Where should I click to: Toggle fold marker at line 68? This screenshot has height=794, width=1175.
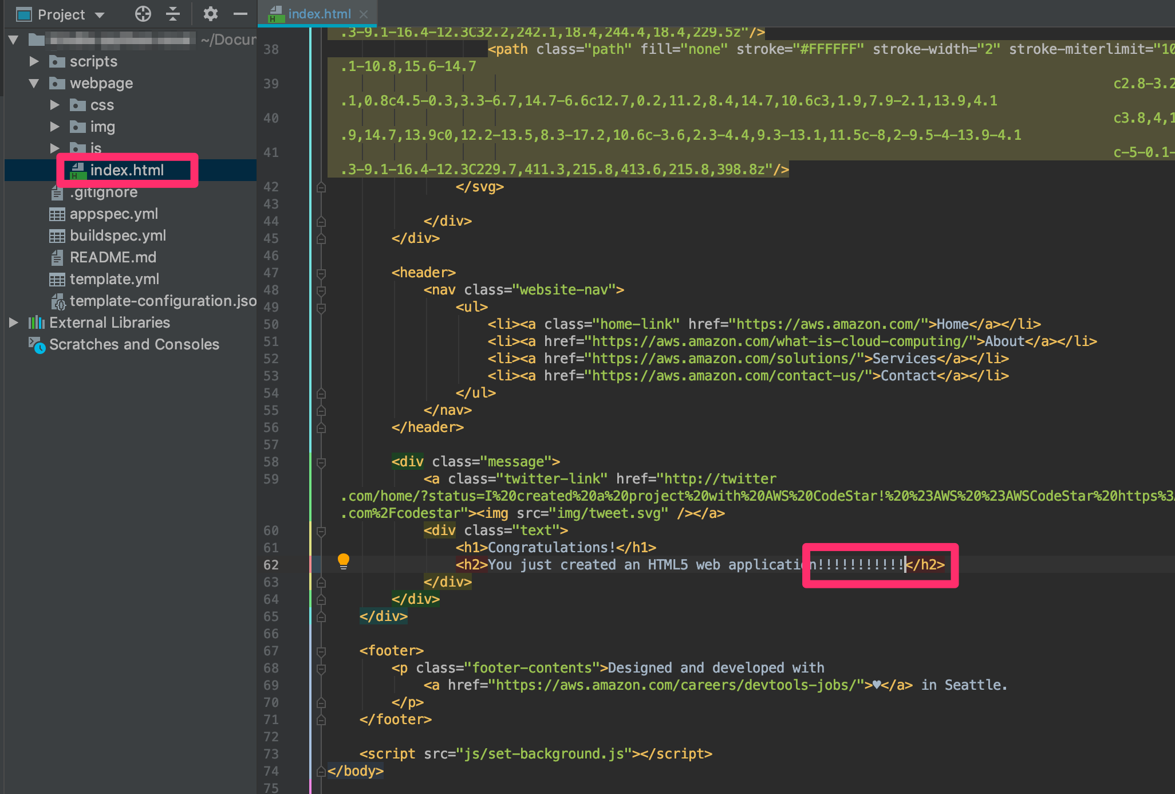point(321,669)
